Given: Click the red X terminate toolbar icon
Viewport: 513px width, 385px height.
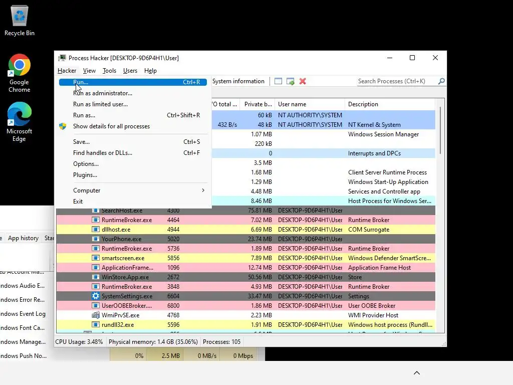Looking at the screenshot, I should [303, 81].
